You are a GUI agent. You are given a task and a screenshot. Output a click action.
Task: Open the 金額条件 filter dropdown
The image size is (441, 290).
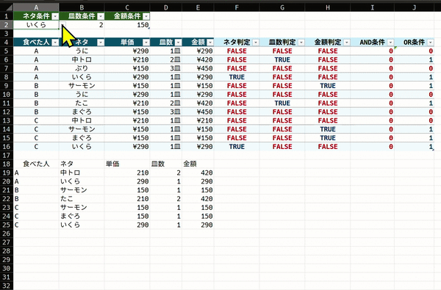pyautogui.click(x=146, y=16)
